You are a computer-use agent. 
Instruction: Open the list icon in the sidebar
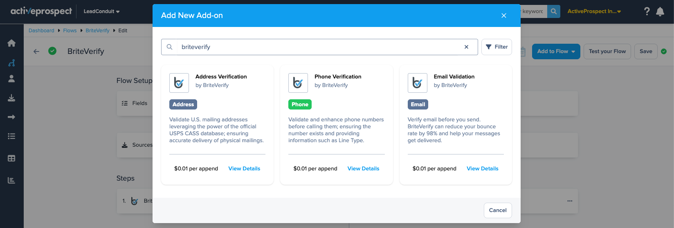click(11, 136)
